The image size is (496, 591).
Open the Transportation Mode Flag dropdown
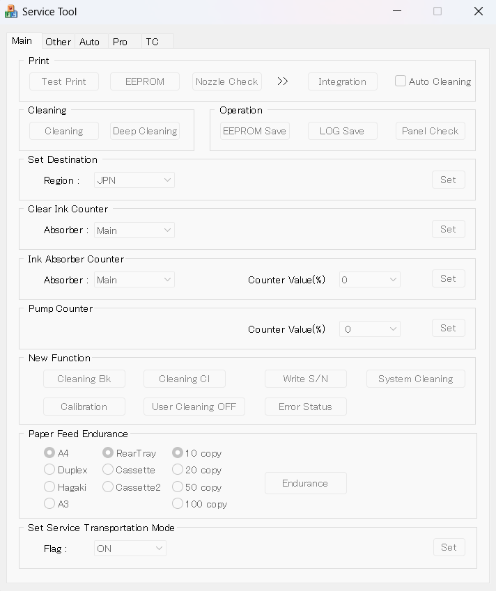pyautogui.click(x=130, y=549)
